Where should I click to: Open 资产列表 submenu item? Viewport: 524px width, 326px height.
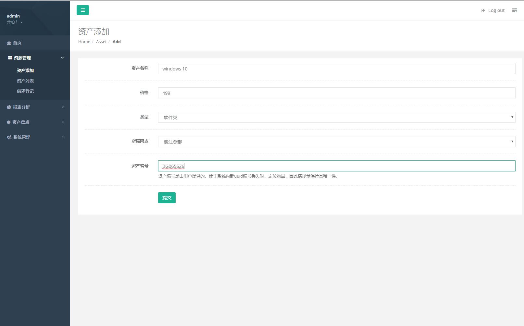(25, 81)
